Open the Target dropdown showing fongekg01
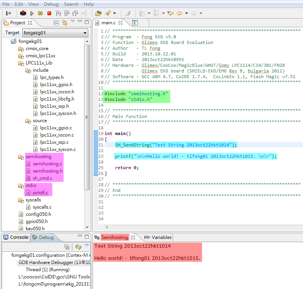This screenshot has height=289, width=303. pyautogui.click(x=85, y=33)
